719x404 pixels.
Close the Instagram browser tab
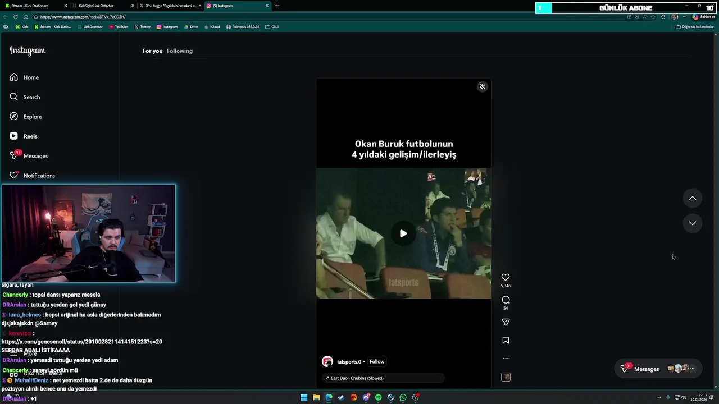point(267,6)
